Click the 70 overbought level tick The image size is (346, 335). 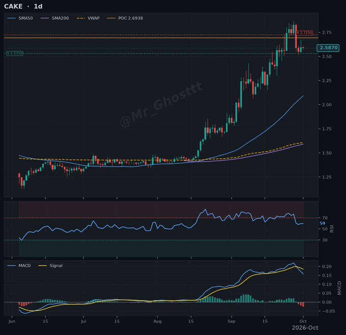point(325,218)
